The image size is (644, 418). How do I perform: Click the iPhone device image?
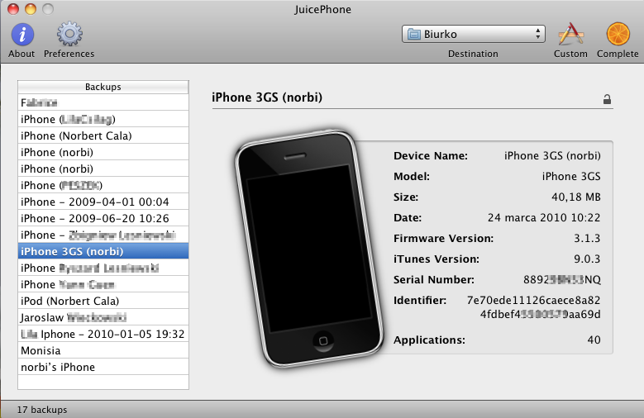[x=308, y=249]
